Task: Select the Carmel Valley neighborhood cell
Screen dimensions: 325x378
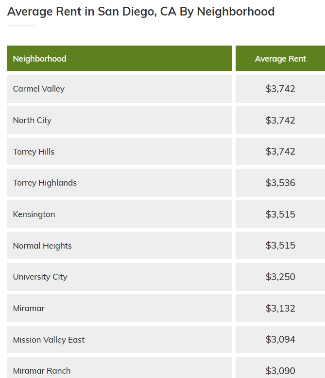Action: point(120,89)
